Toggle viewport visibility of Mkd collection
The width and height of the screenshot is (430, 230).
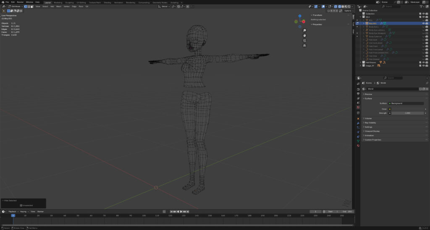[423, 17]
